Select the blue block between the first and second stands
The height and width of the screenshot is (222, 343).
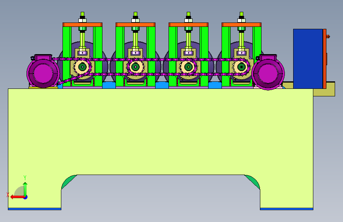(x=109, y=85)
